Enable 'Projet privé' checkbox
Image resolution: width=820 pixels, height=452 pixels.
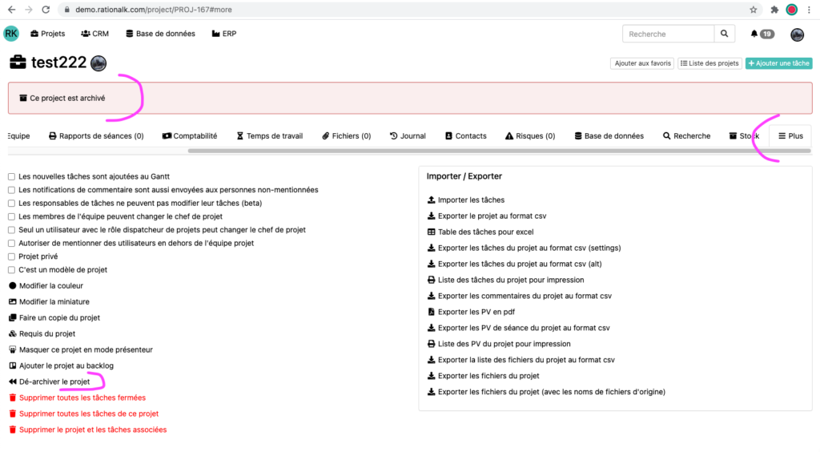12,256
